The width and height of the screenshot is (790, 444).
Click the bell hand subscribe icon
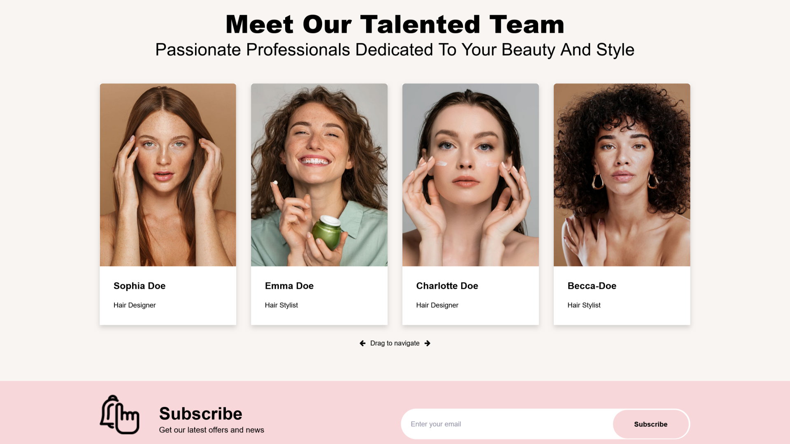pos(120,415)
